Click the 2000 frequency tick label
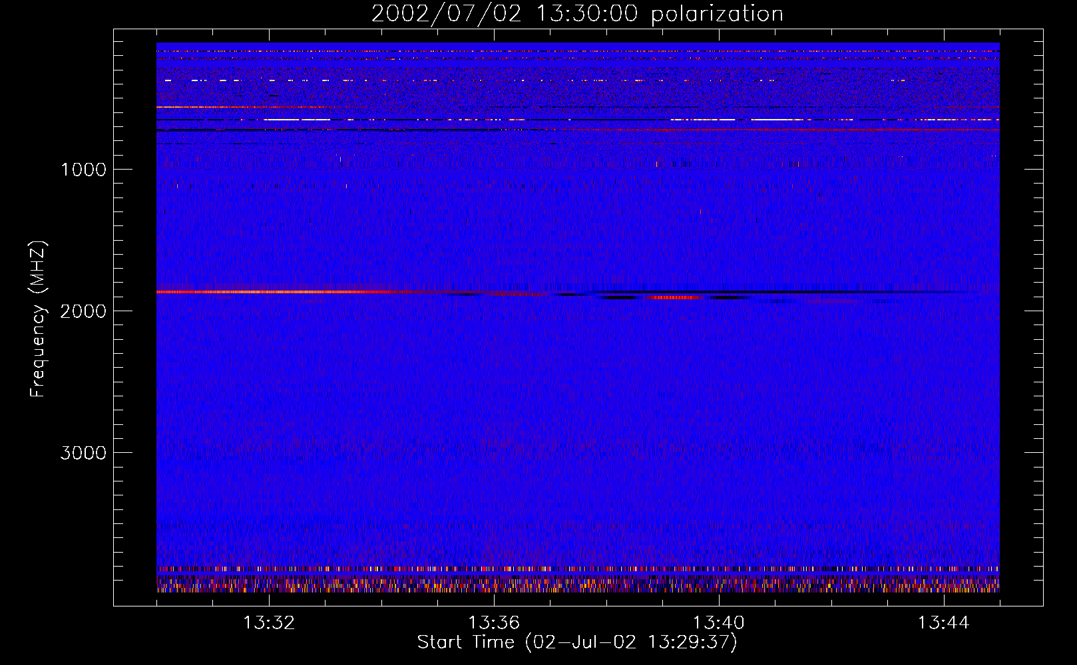The image size is (1077, 665). (83, 311)
